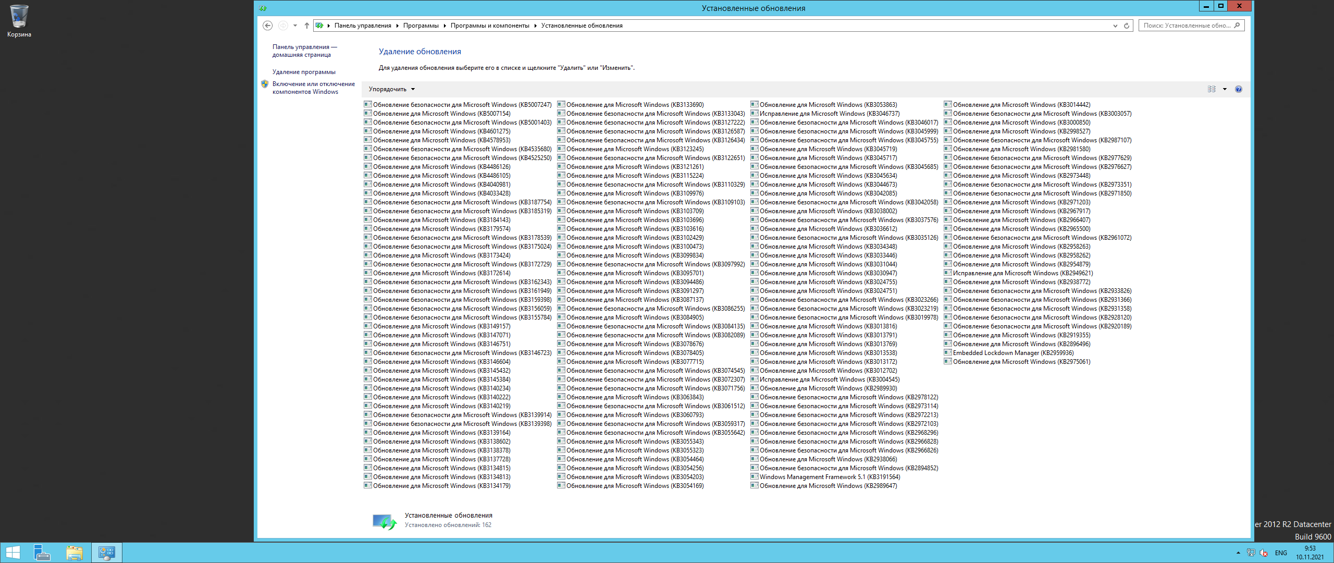Click the shield icon beside Windows components link
The width and height of the screenshot is (1334, 563).
click(x=265, y=84)
